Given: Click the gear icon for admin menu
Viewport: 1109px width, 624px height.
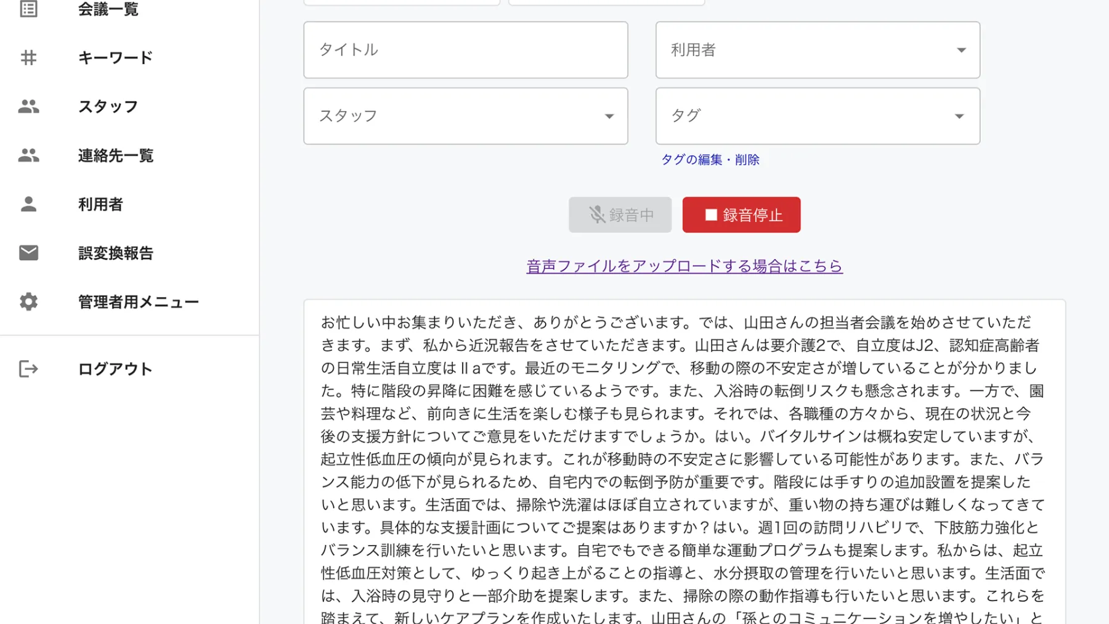Looking at the screenshot, I should point(28,302).
